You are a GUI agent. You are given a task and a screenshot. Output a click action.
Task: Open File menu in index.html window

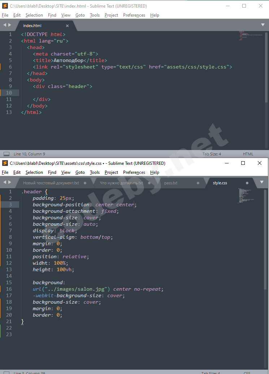pyautogui.click(x=5, y=15)
